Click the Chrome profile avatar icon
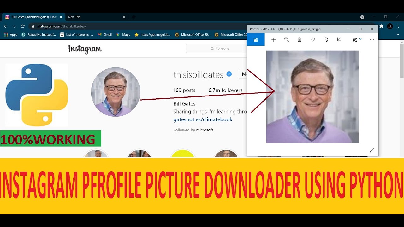Viewport: 404px width, 227px height. coord(390,26)
